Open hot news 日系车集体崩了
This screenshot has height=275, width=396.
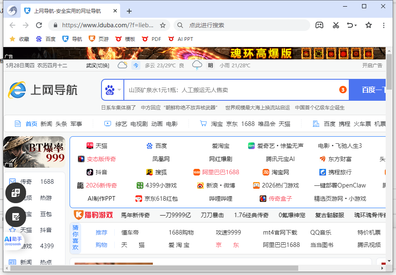[118, 108]
